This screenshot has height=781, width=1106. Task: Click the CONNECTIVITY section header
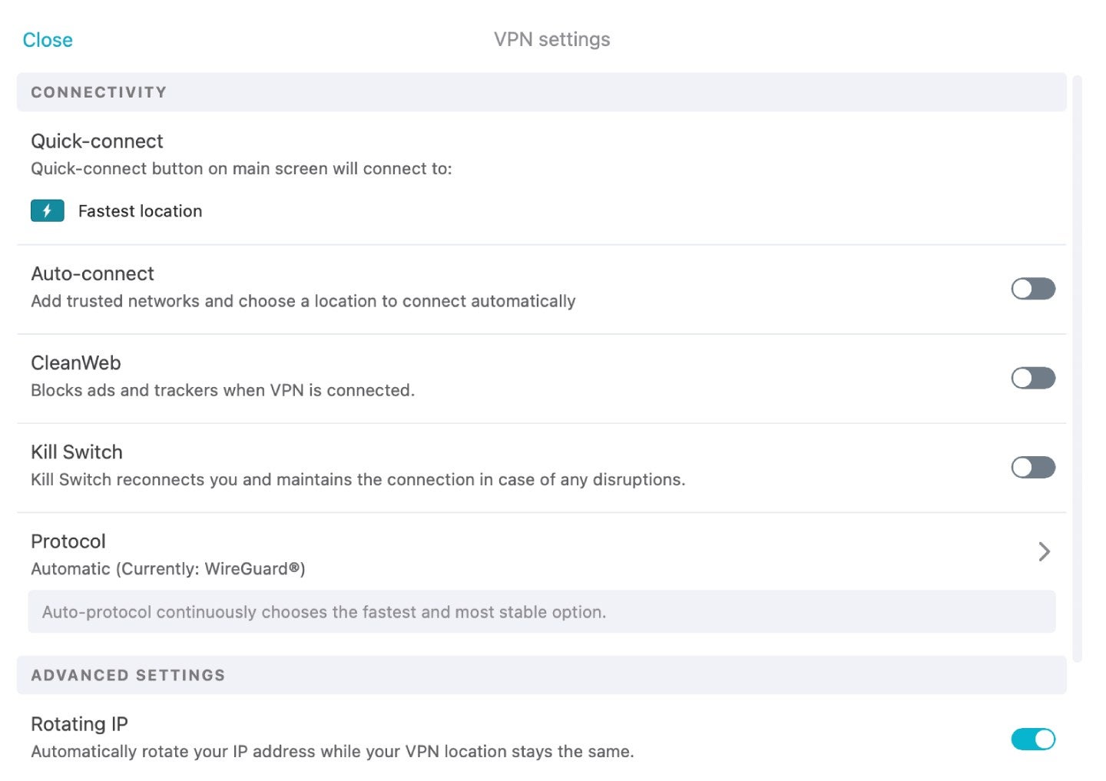pos(541,92)
